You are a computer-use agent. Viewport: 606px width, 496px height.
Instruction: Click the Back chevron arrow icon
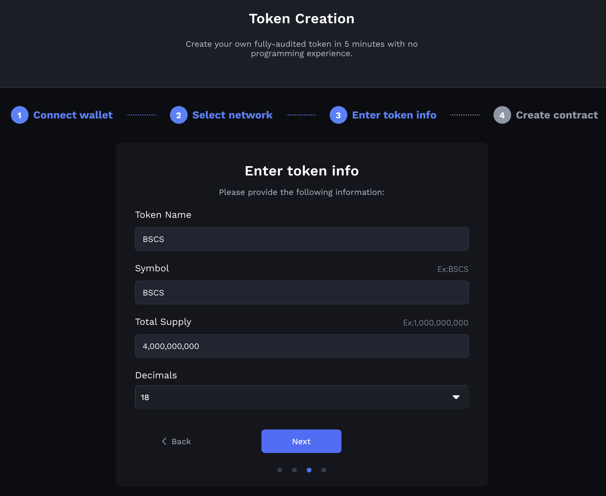pyautogui.click(x=164, y=441)
